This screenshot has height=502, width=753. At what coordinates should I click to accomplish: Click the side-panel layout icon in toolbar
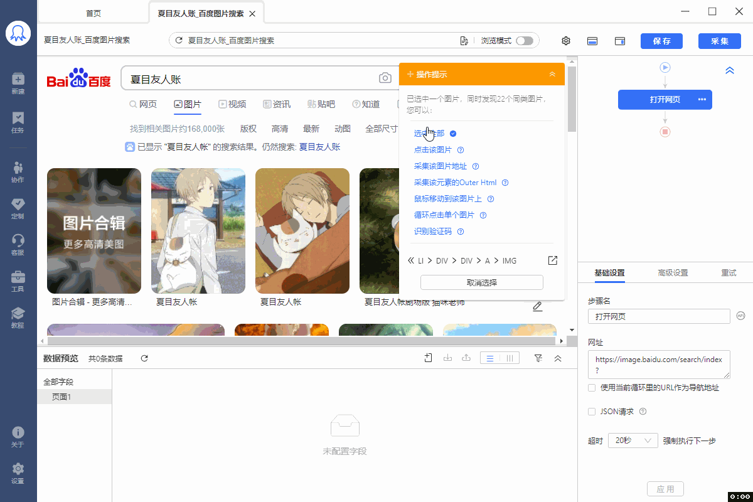click(x=620, y=41)
